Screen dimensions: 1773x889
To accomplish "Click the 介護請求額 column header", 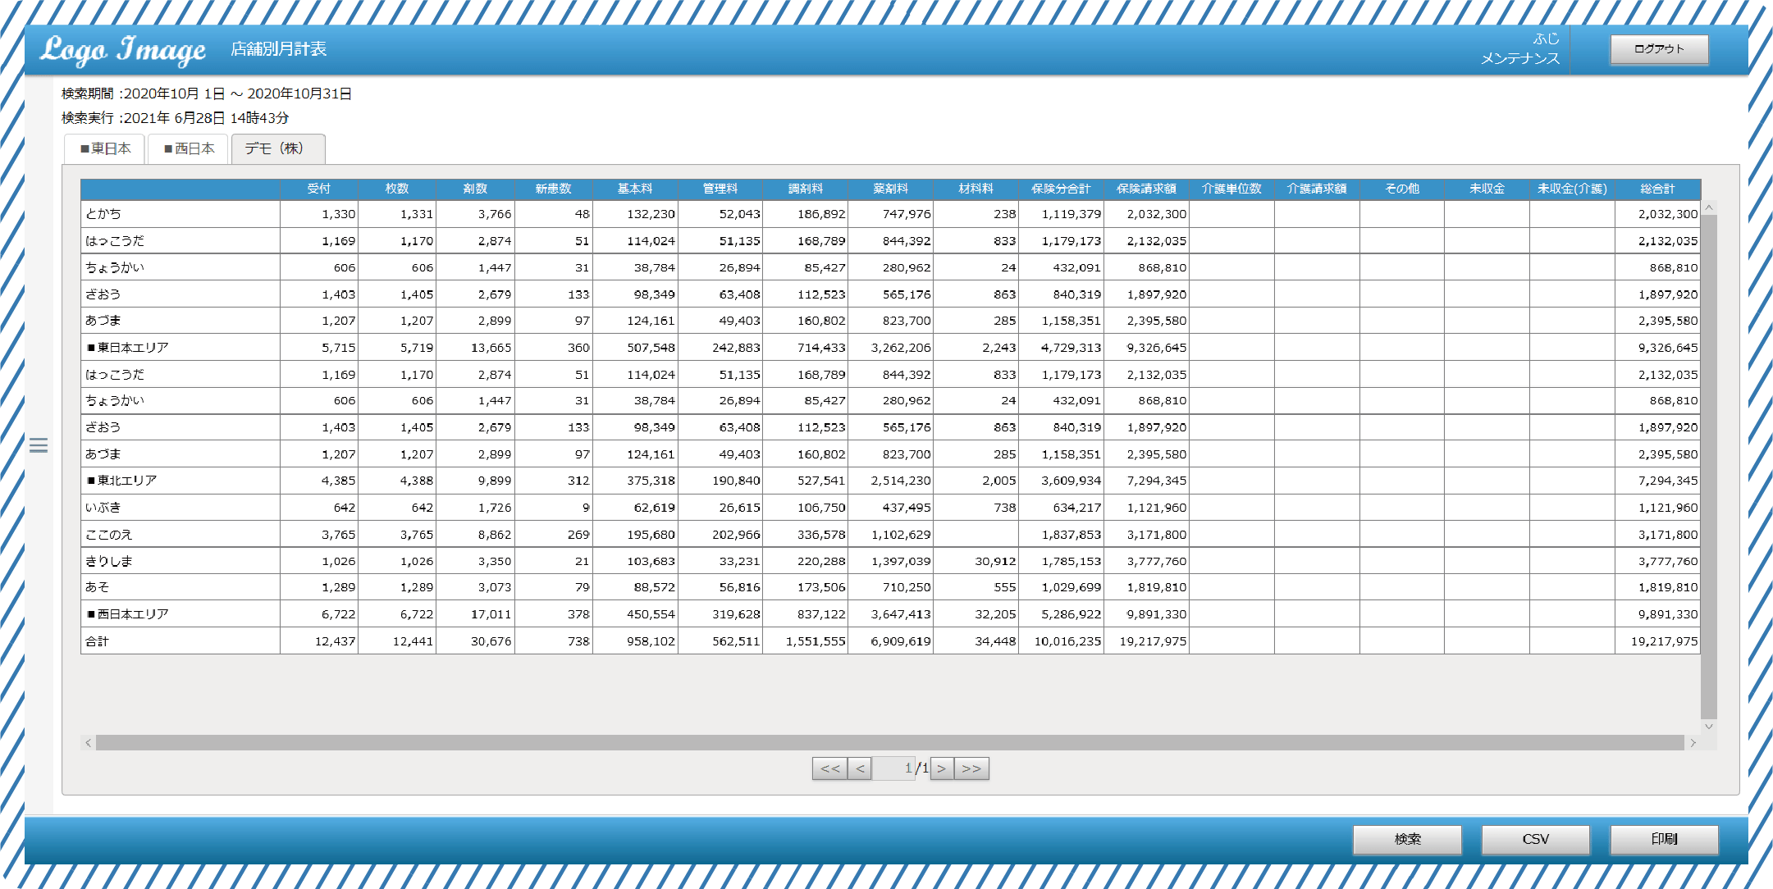I will tap(1317, 189).
